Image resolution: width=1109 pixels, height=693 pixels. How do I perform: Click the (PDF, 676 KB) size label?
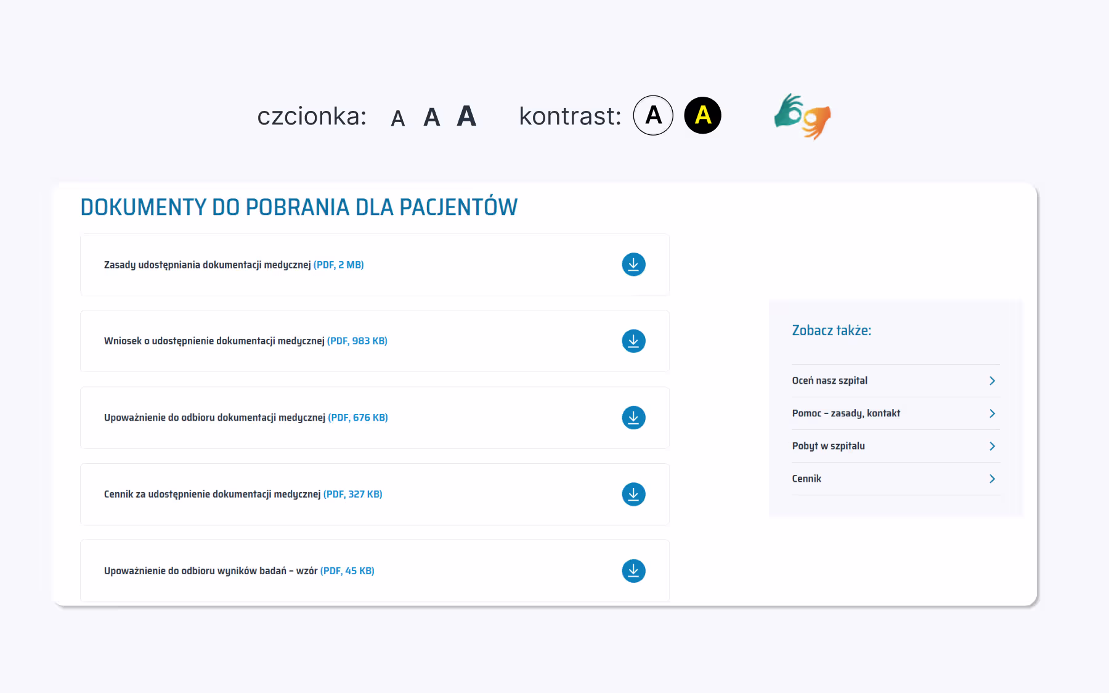[x=358, y=418]
